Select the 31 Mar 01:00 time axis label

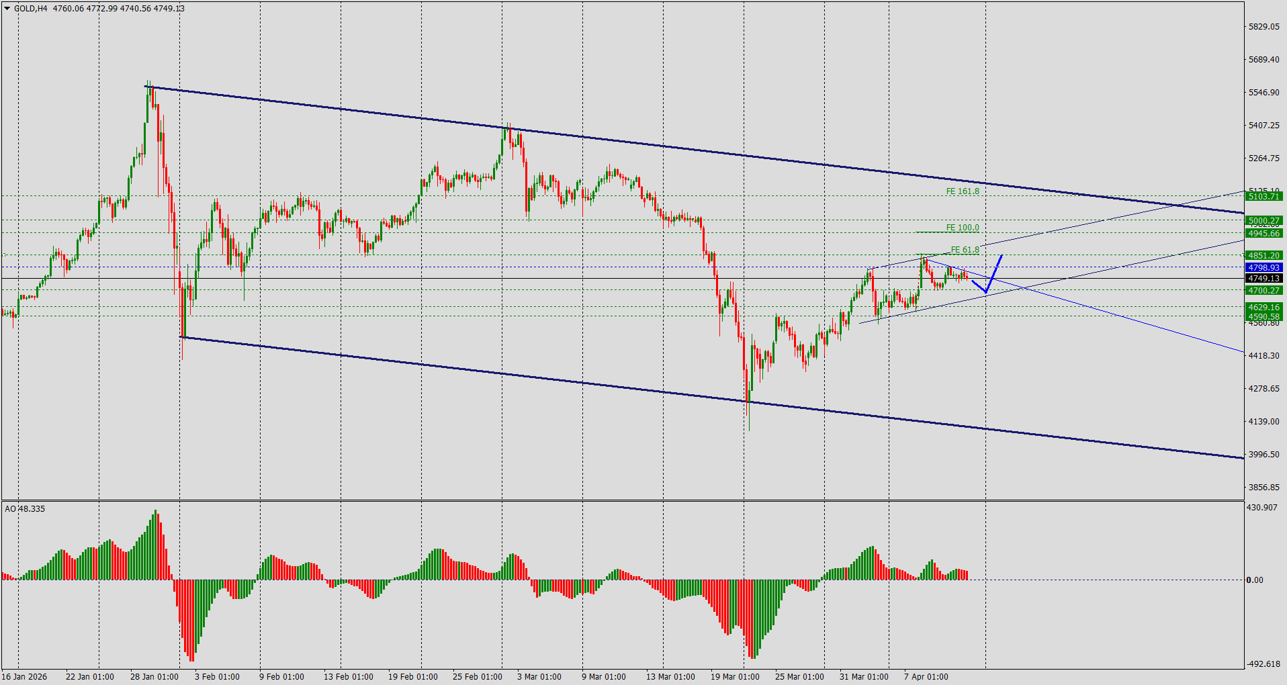[x=864, y=677]
